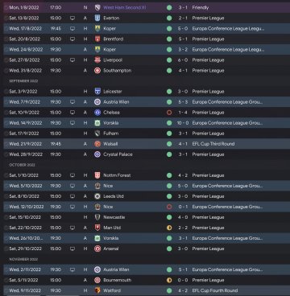The image size is (290, 296).
Task: Click the green win dot for Vorskla 10-0
Action: pos(169,123)
